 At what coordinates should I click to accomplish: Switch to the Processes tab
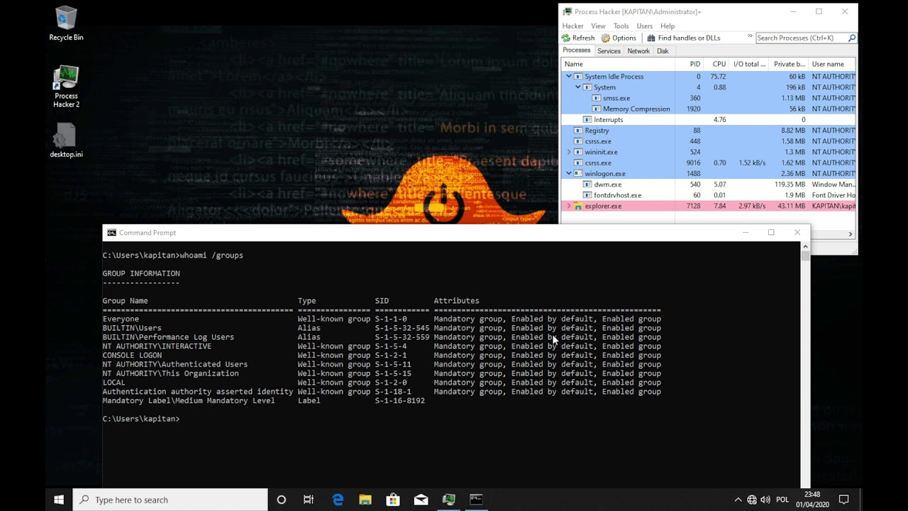(576, 50)
